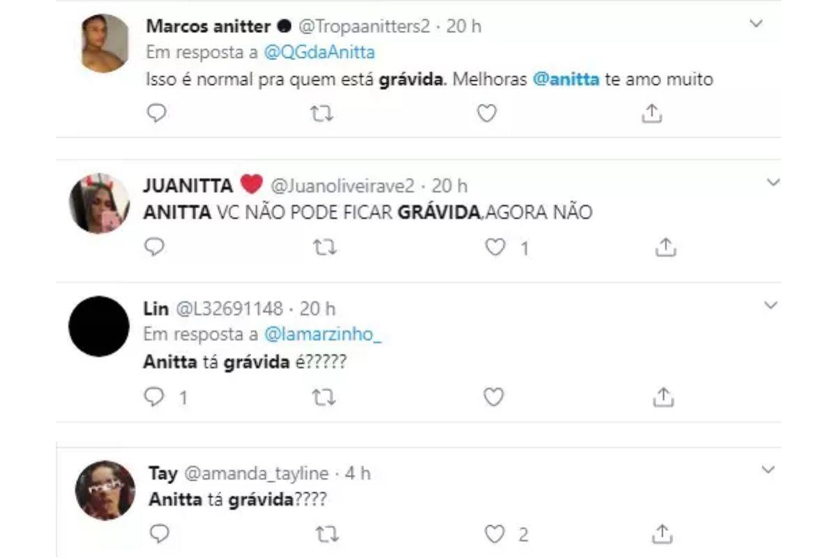
Task: Retweet JUANITTA's tweet
Action: [322, 247]
